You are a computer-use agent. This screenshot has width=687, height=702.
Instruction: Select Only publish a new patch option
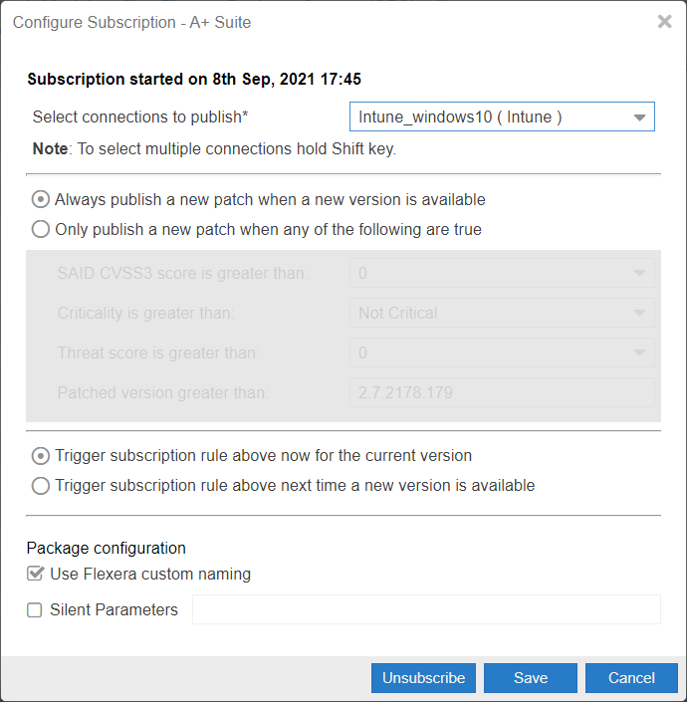point(40,229)
